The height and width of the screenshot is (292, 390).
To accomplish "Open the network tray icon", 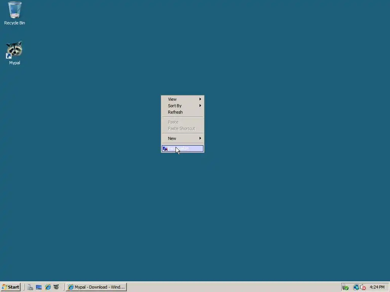I will point(356,287).
